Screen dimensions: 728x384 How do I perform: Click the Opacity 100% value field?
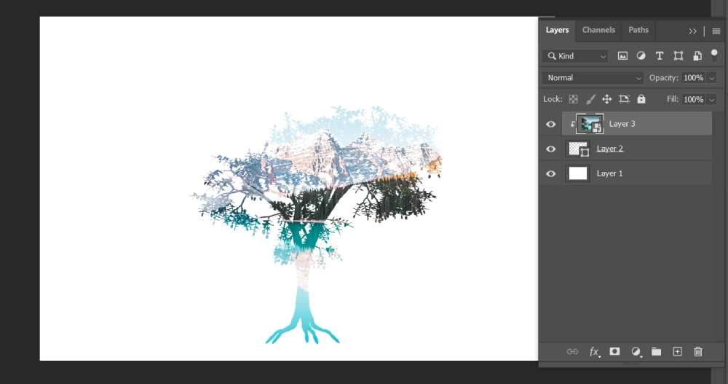(x=694, y=78)
